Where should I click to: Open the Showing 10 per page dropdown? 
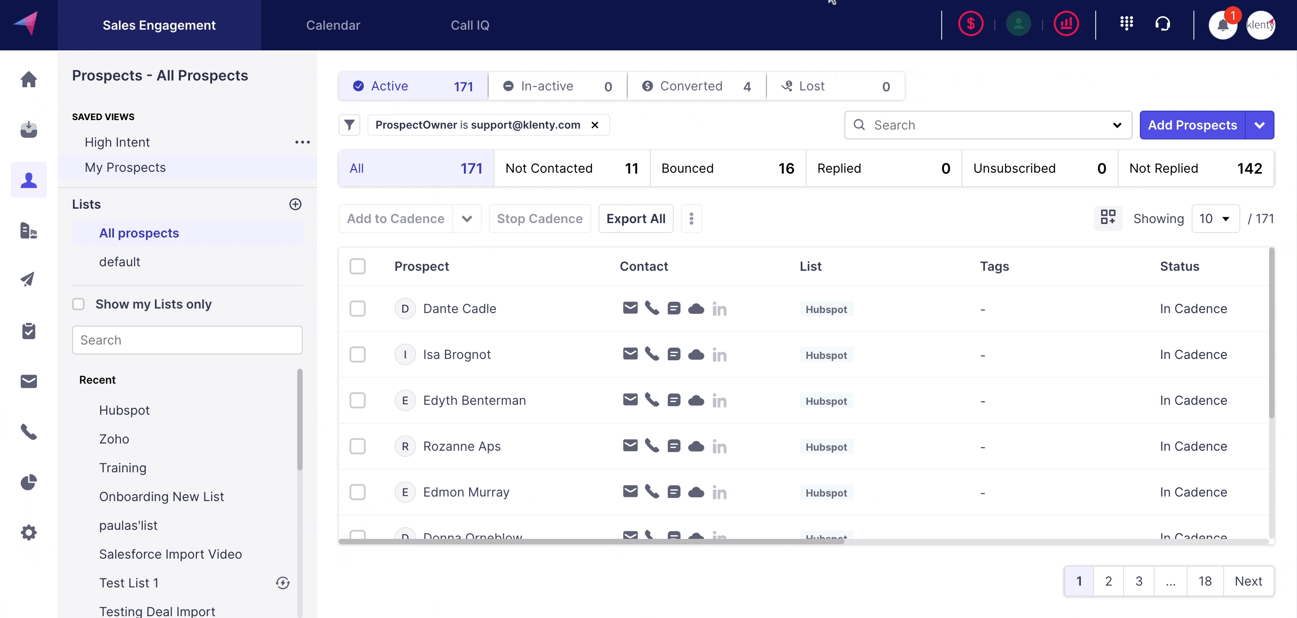[x=1215, y=219]
